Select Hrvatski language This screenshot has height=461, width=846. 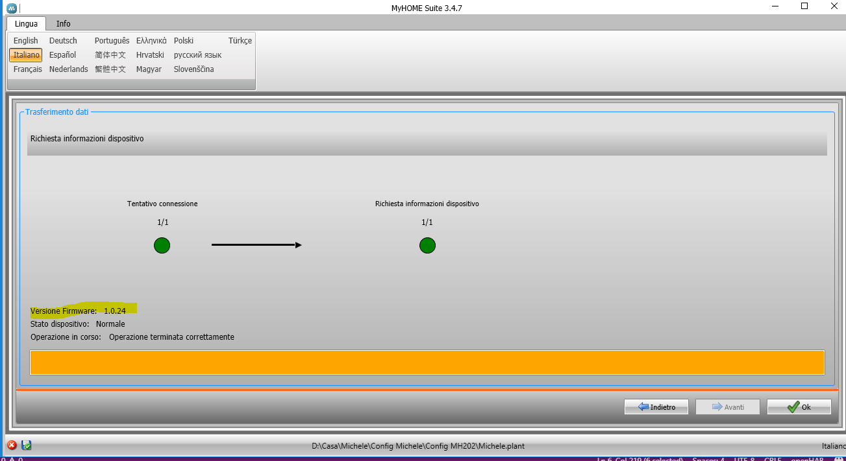[150, 55]
